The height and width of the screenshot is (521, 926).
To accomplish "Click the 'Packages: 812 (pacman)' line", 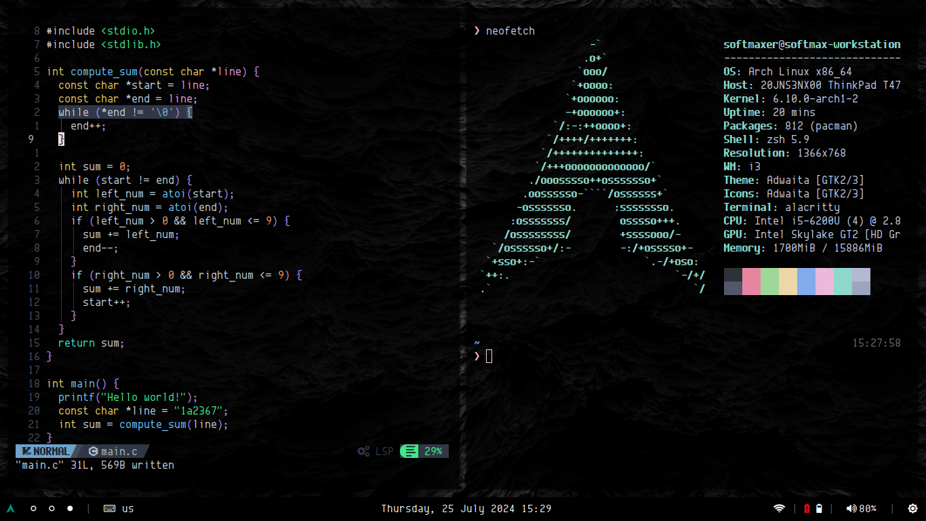I will 790,126.
